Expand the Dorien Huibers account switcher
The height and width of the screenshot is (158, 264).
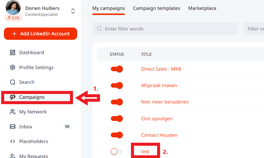point(73,11)
